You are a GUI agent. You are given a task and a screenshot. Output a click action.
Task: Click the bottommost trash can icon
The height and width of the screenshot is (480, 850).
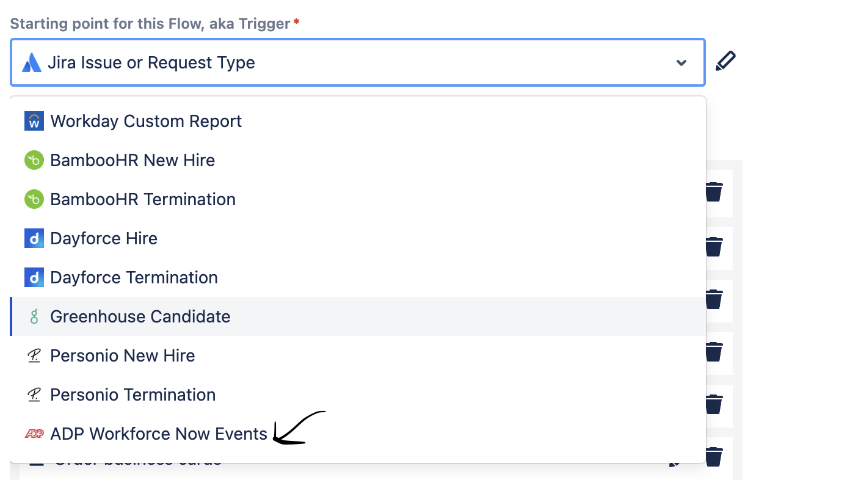(x=713, y=457)
